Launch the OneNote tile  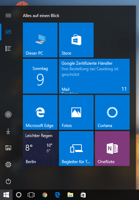click(112, 149)
